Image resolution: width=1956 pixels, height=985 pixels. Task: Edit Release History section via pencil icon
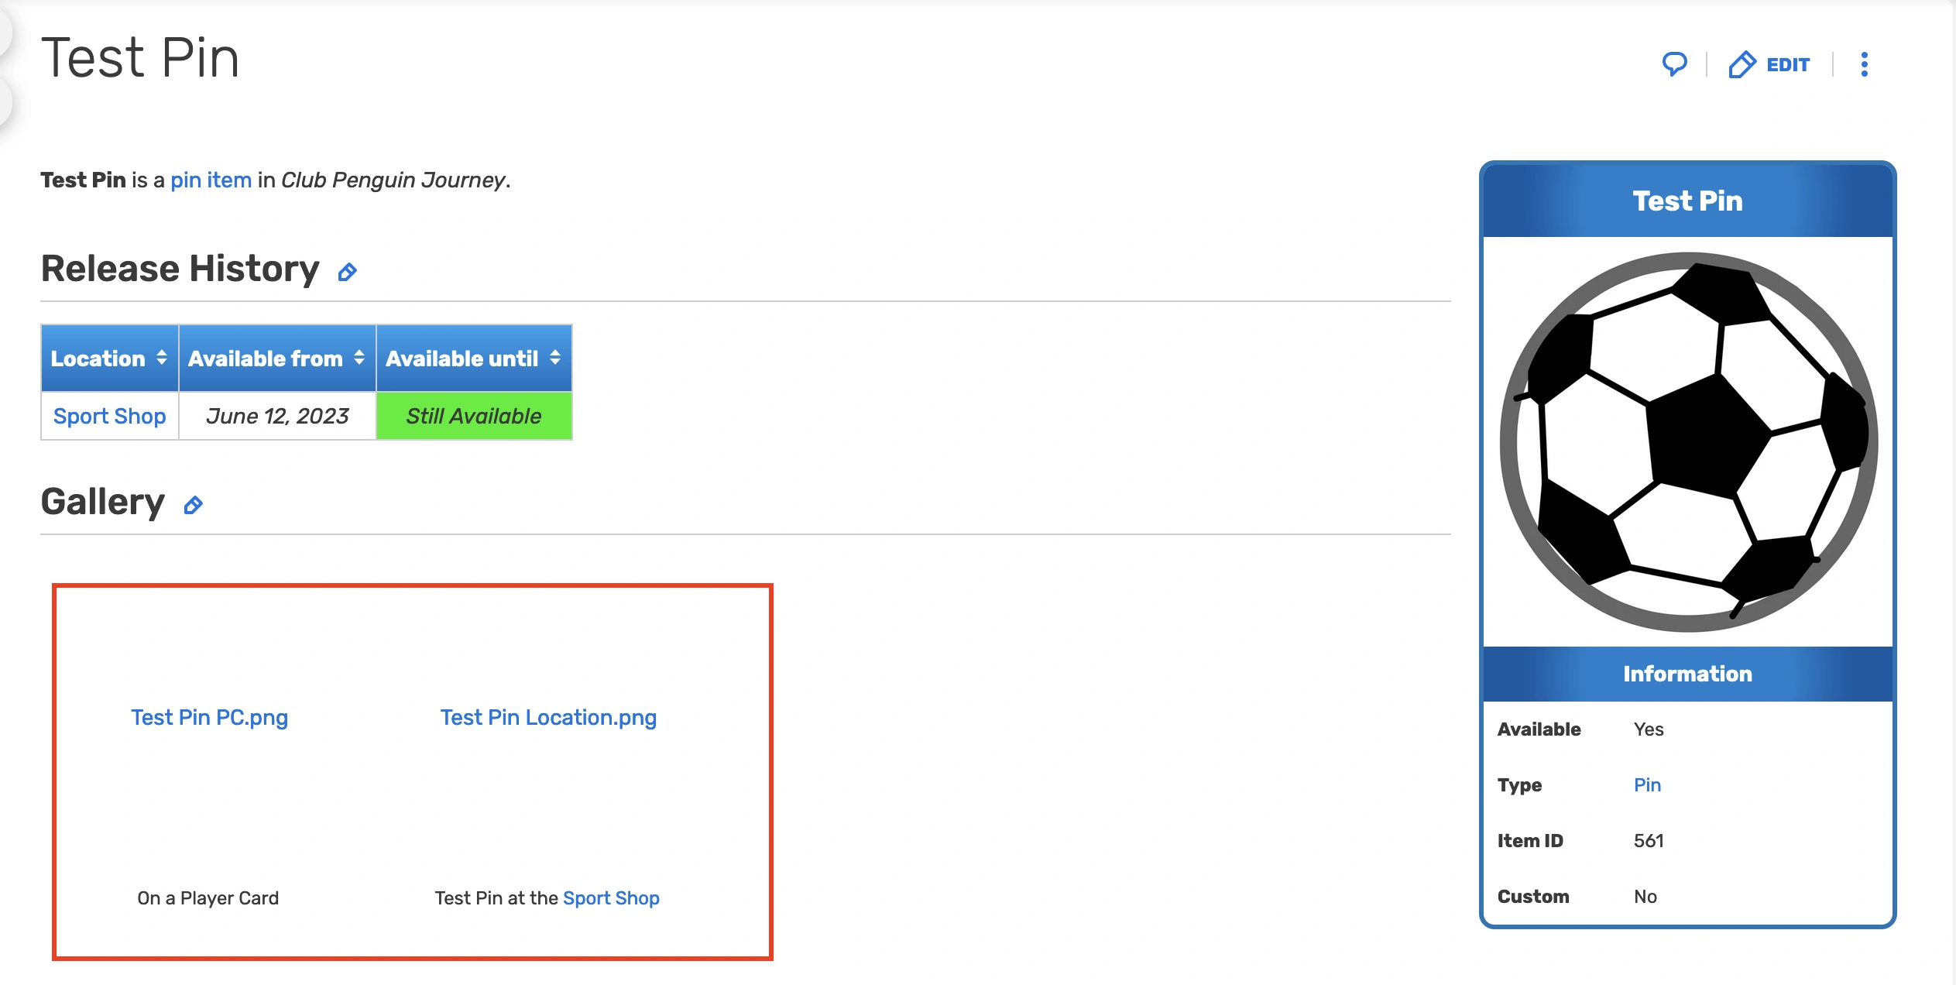[x=348, y=272]
